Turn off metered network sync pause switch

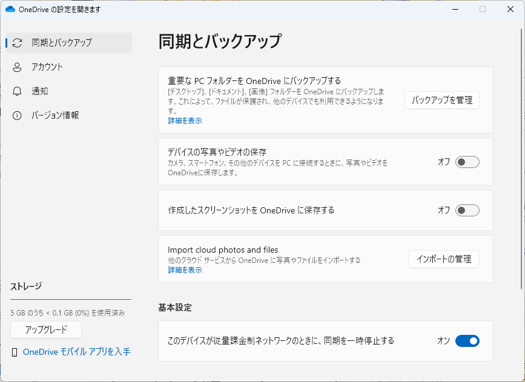pos(467,341)
